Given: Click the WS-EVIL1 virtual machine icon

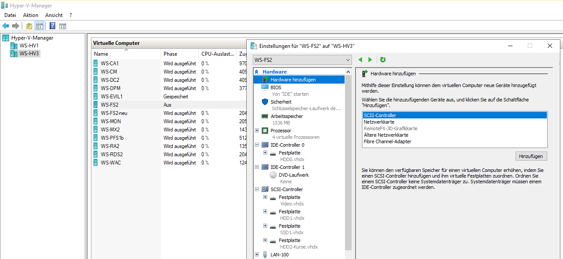Looking at the screenshot, I should (96, 96).
